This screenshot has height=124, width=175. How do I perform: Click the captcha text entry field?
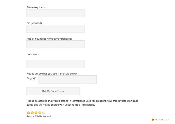(67, 79)
